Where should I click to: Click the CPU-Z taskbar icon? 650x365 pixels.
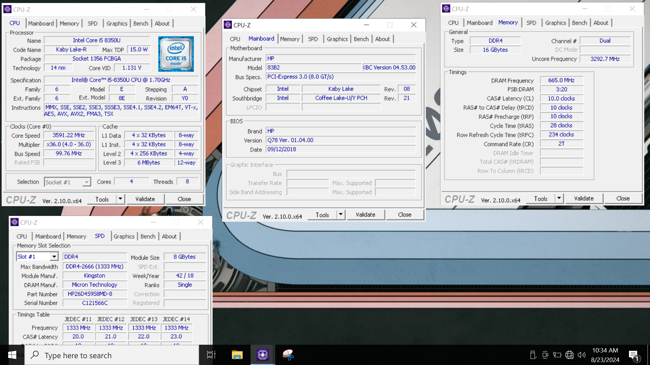(x=262, y=355)
